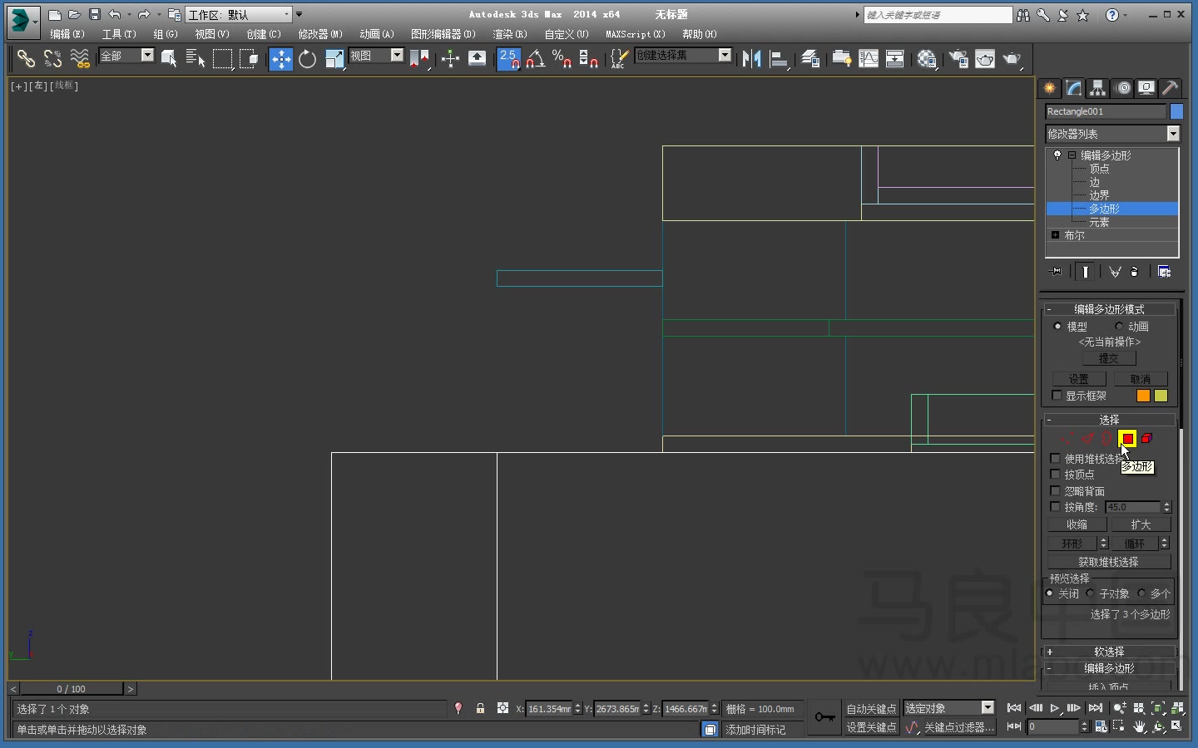Viewport: 1198px width, 748px height.
Task: Choose the Rectangular Selection Region tool
Action: point(222,59)
